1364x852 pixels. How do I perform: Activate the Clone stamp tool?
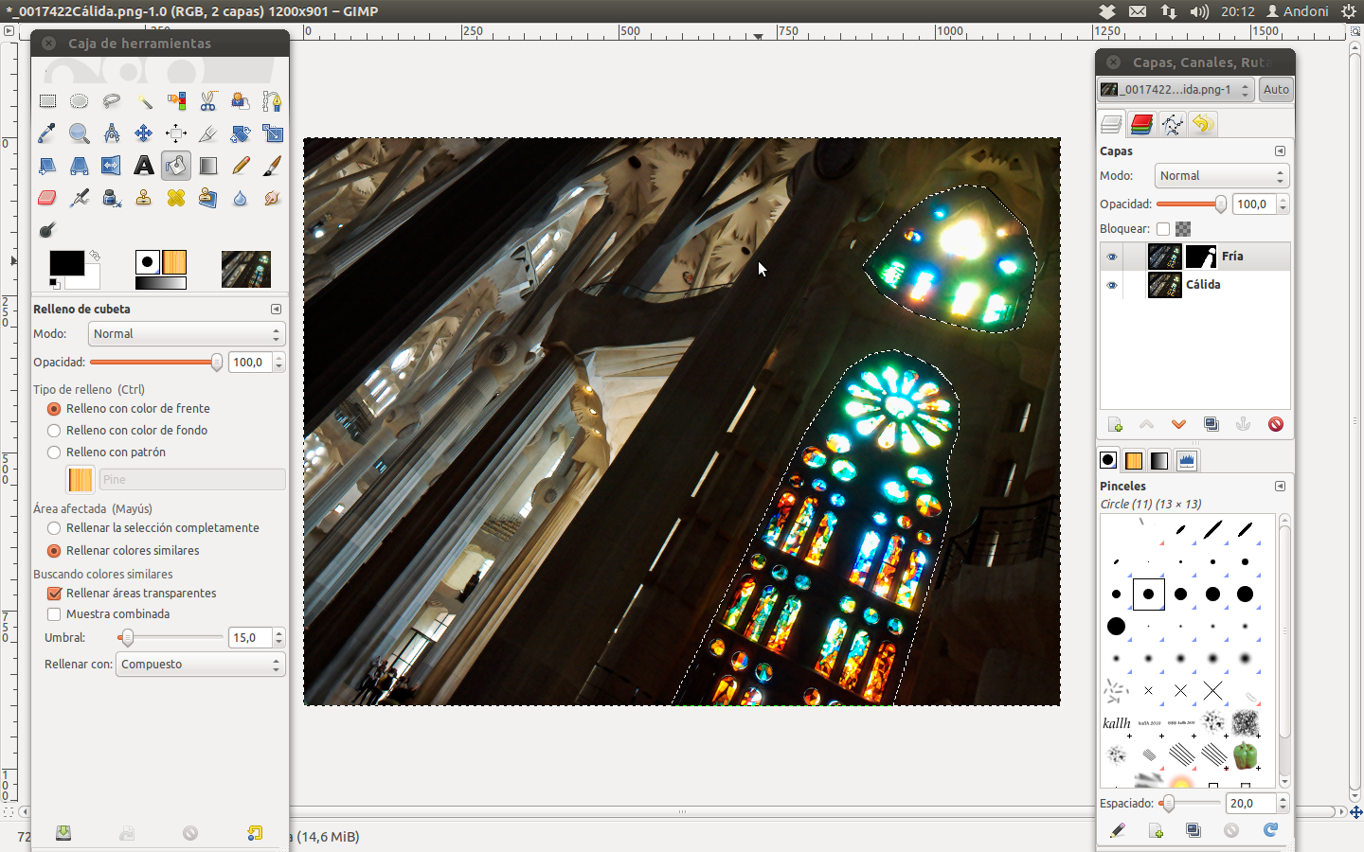[144, 198]
